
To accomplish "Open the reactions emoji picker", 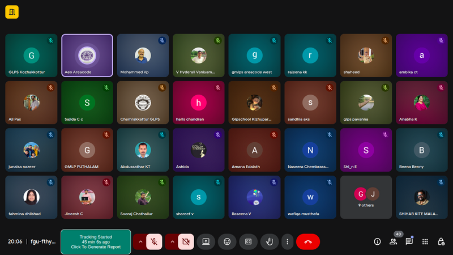I will coord(227,241).
